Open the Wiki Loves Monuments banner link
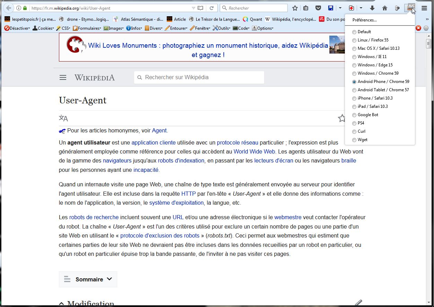The width and height of the screenshot is (434, 307). coord(208,50)
